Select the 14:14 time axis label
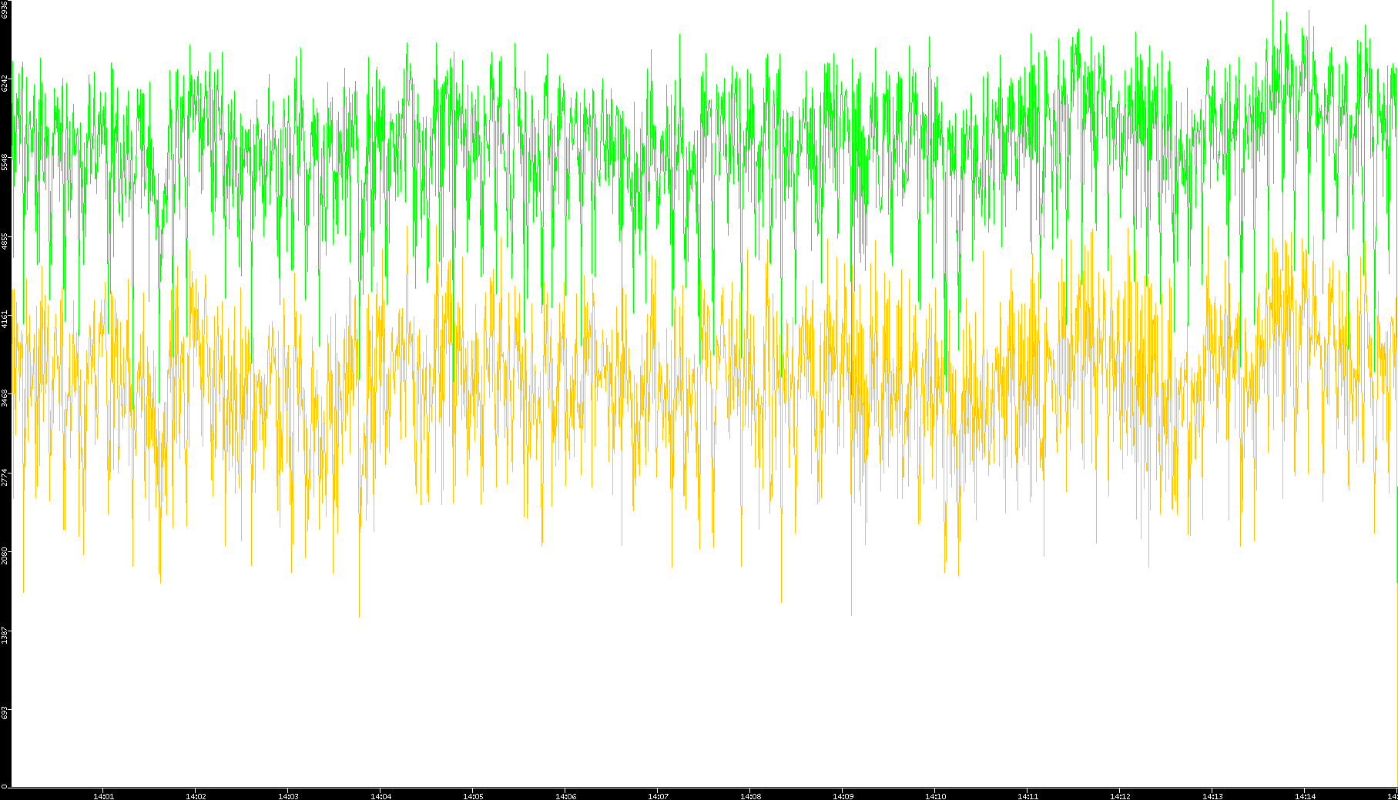Screen dimensions: 1398x800 click(1305, 796)
